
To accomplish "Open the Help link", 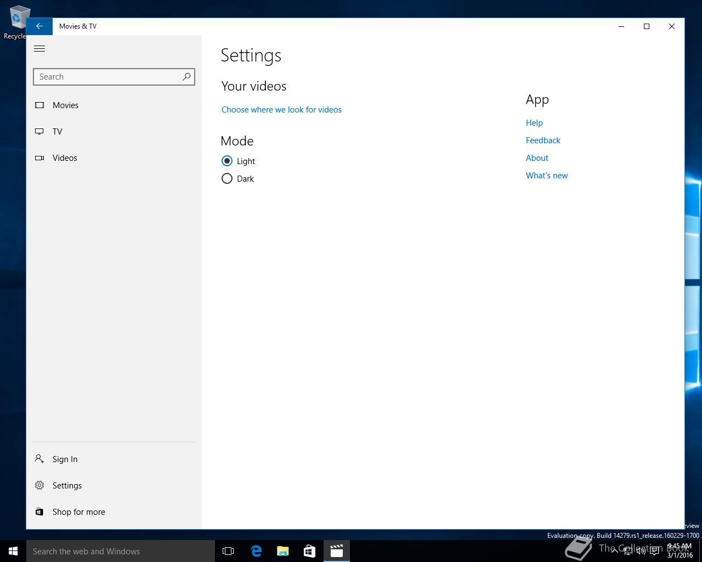I will coord(534,123).
